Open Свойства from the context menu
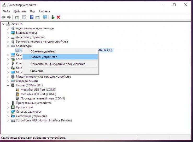 [x=37, y=71]
